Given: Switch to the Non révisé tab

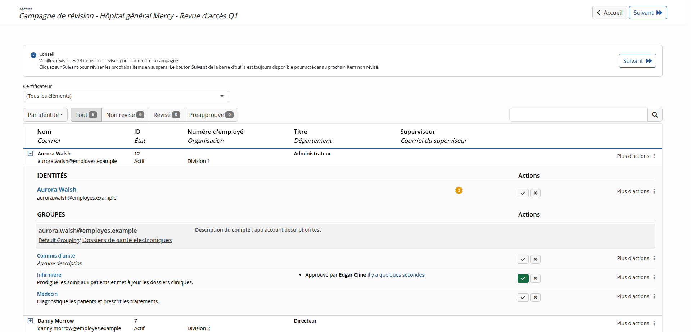Looking at the screenshot, I should pos(125,115).
